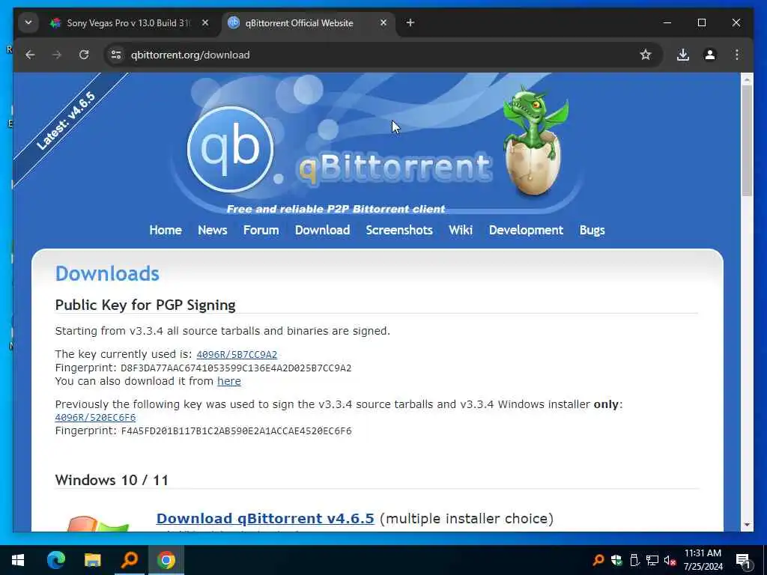This screenshot has height=575, width=767.
Task: Click the D8F3DA77 fingerprint text
Action: coord(236,368)
